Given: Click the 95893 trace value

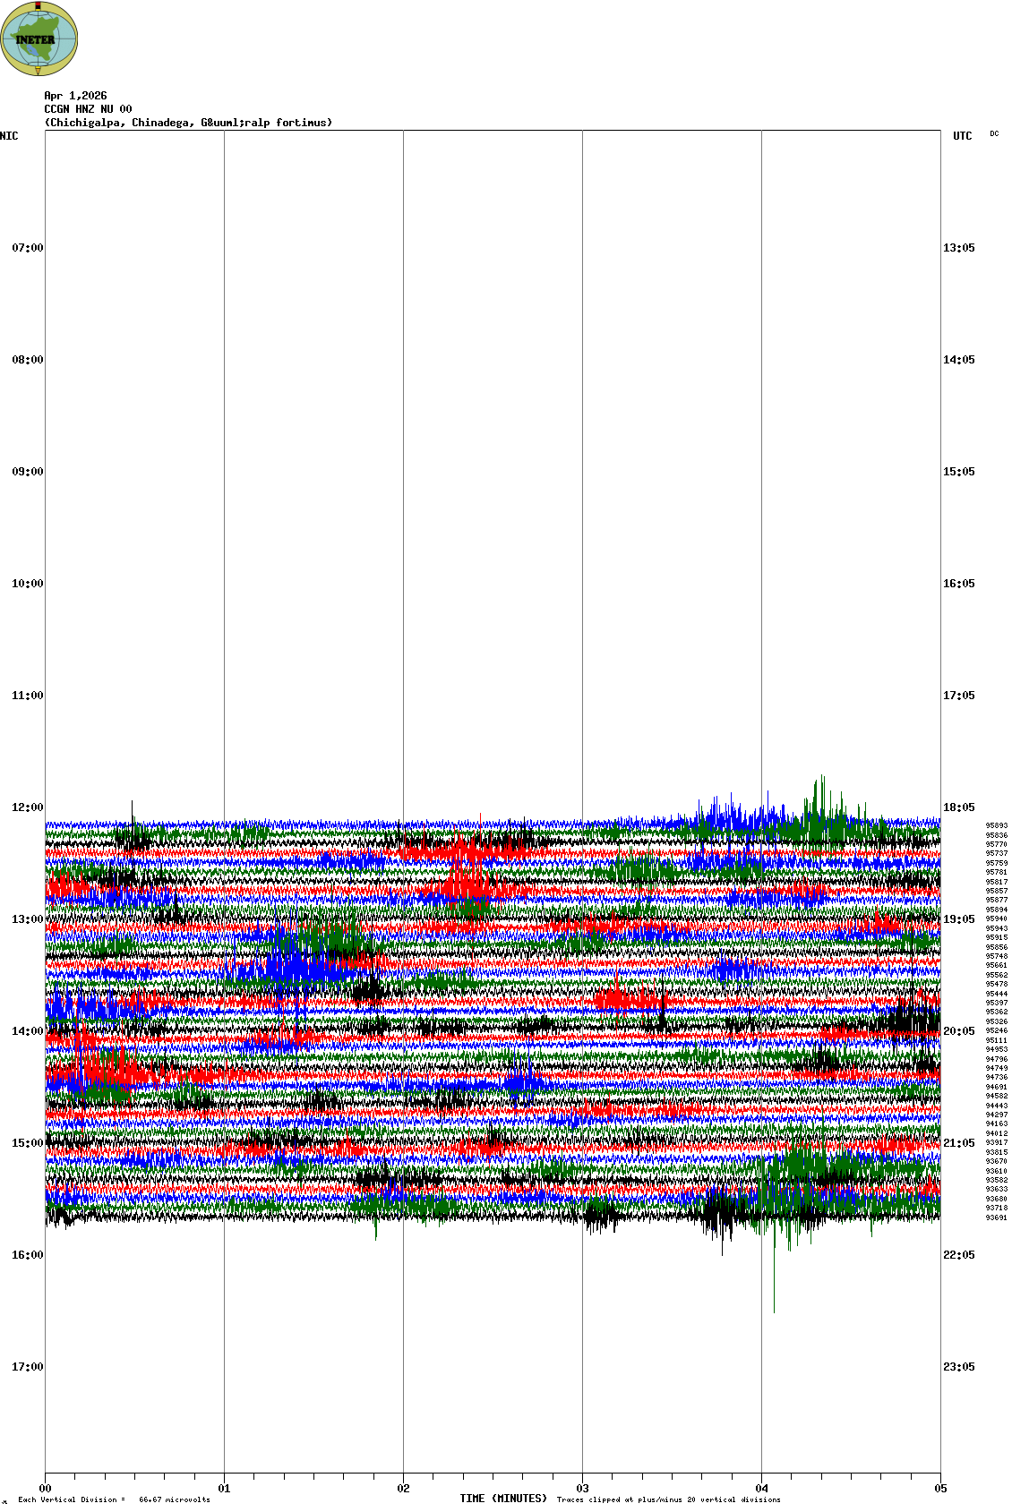Looking at the screenshot, I should click(996, 826).
